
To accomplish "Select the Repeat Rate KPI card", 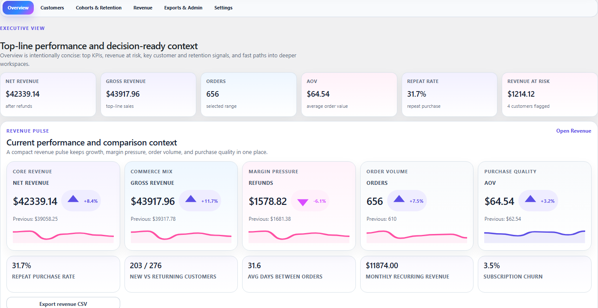I will click(449, 94).
